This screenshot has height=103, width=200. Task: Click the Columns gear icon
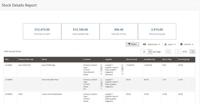(x=181, y=44)
